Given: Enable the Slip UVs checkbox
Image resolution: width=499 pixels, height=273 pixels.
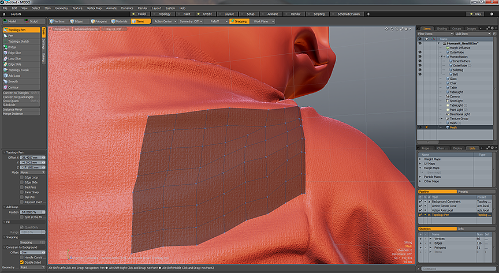Looking at the screenshot, I should pyautogui.click(x=22, y=197).
